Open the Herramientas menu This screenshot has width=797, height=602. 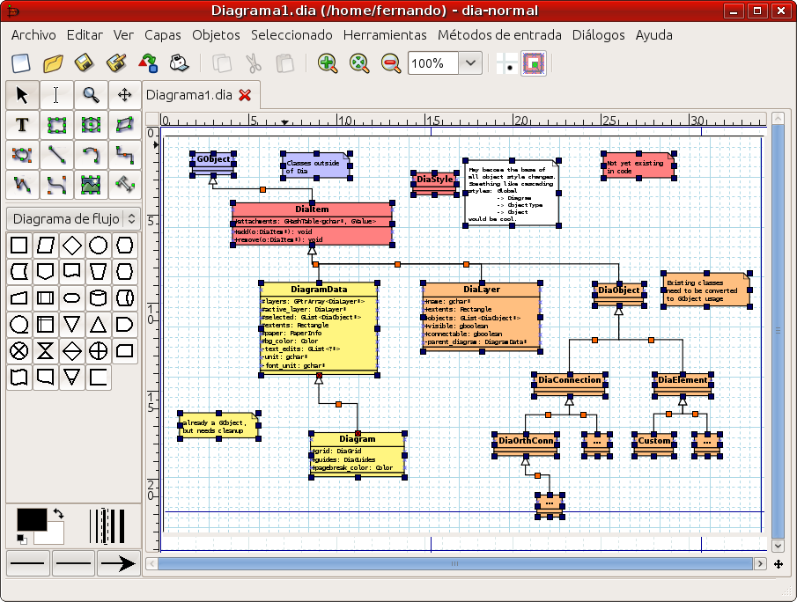click(x=384, y=35)
